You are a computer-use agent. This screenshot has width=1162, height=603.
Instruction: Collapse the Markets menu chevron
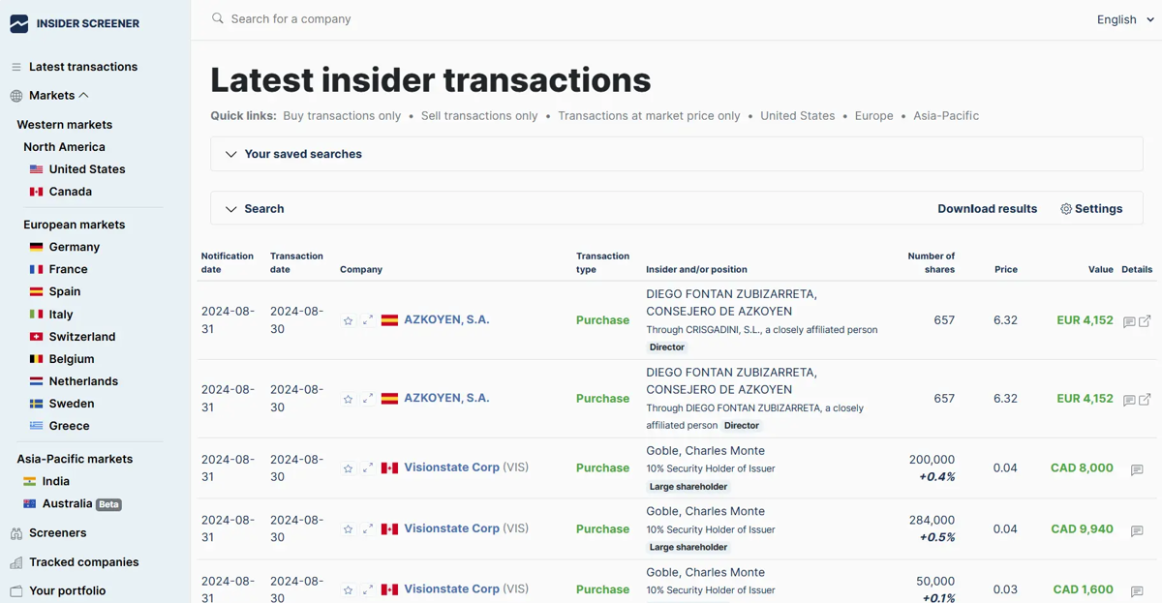click(83, 95)
